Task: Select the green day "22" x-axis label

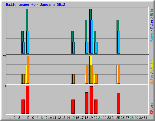Action: [104, 118]
